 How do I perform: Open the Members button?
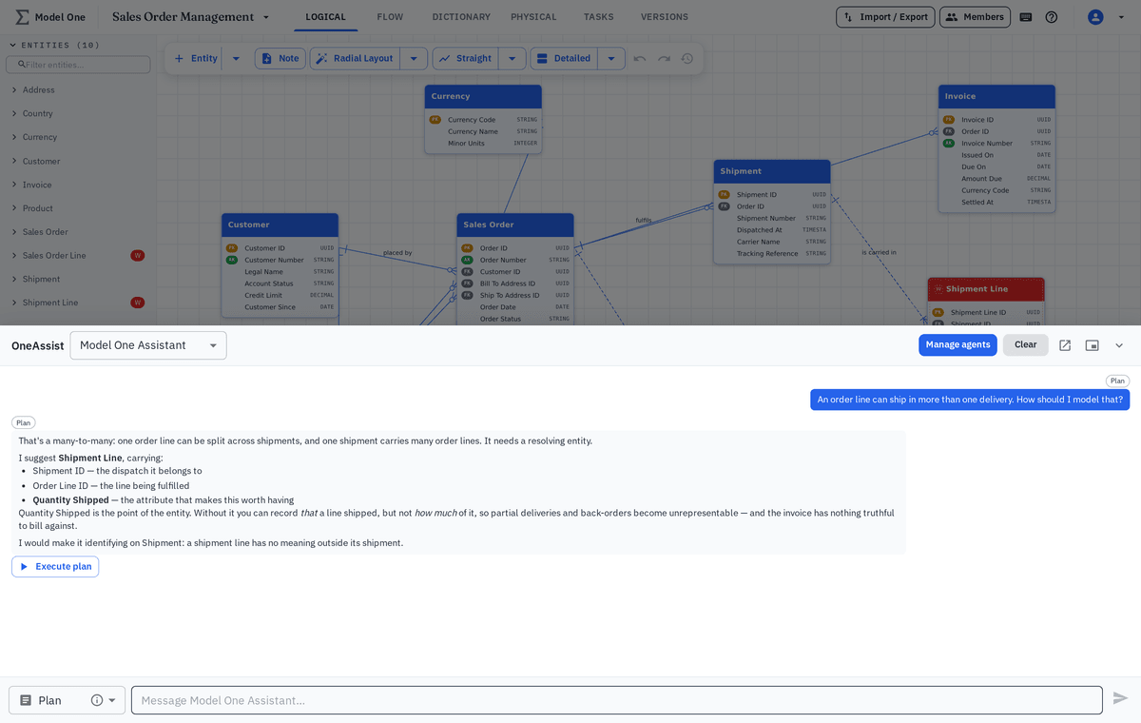[x=975, y=17]
